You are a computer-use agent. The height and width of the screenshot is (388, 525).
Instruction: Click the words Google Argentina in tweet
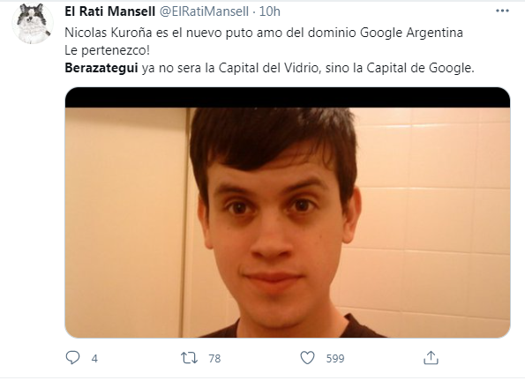tap(411, 33)
